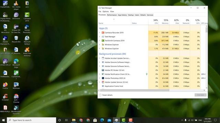Select the Wondershare Filmora9 desktop icon
The height and width of the screenshot is (123, 220).
[x=16, y=110]
